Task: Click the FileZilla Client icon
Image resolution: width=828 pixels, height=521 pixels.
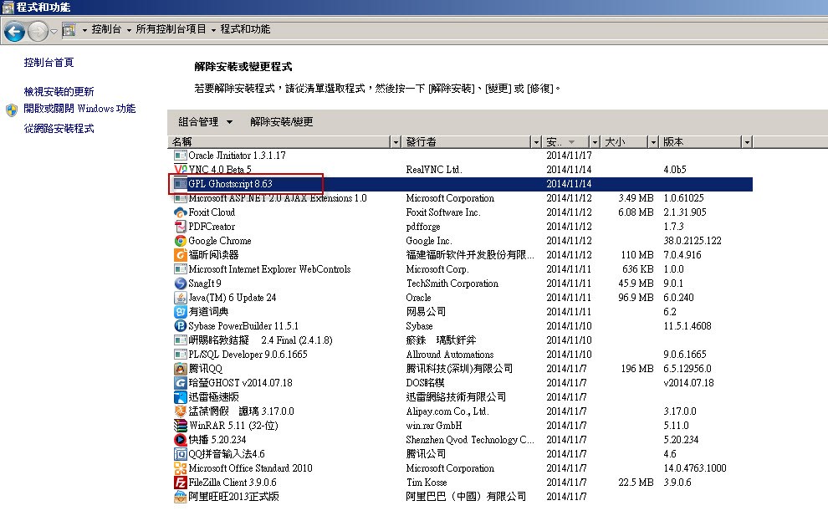Action: pyautogui.click(x=180, y=483)
